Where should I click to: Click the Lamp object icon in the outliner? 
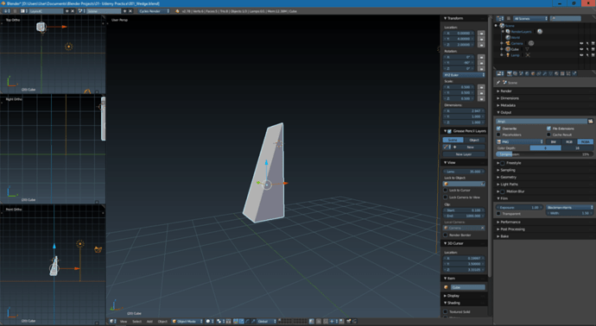coord(508,55)
